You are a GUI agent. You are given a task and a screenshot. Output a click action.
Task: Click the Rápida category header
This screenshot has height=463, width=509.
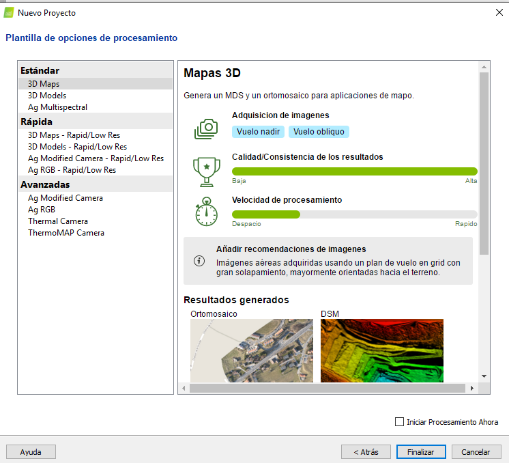pos(96,122)
